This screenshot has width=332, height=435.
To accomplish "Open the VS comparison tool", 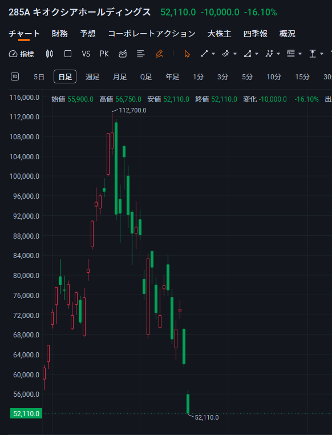I will click(86, 54).
